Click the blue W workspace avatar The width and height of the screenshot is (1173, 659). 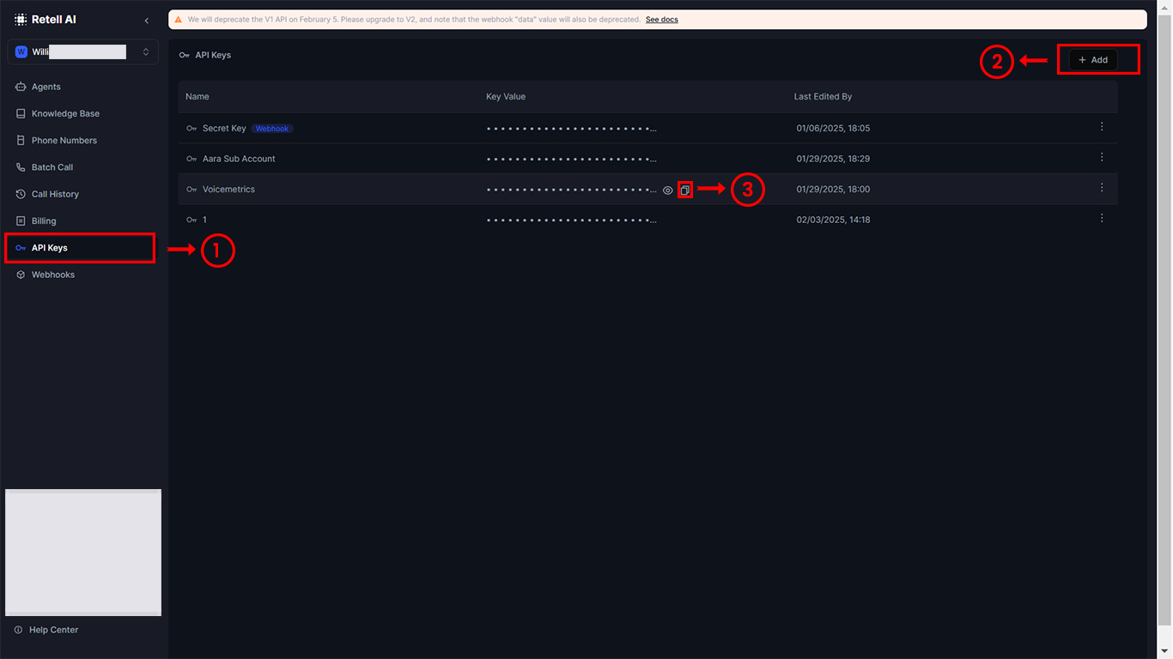click(21, 52)
